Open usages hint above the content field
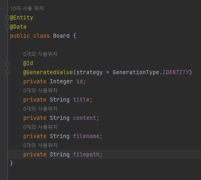The image size is (201, 180). pyautogui.click(x=40, y=109)
